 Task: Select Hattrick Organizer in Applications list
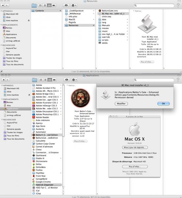pyautogui.click(x=47, y=184)
